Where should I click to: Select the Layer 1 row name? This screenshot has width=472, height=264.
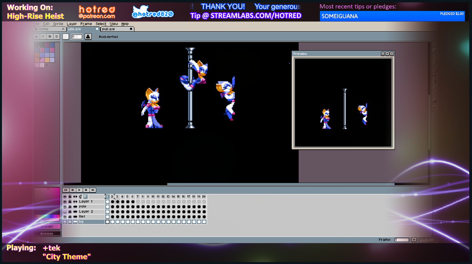click(91, 202)
